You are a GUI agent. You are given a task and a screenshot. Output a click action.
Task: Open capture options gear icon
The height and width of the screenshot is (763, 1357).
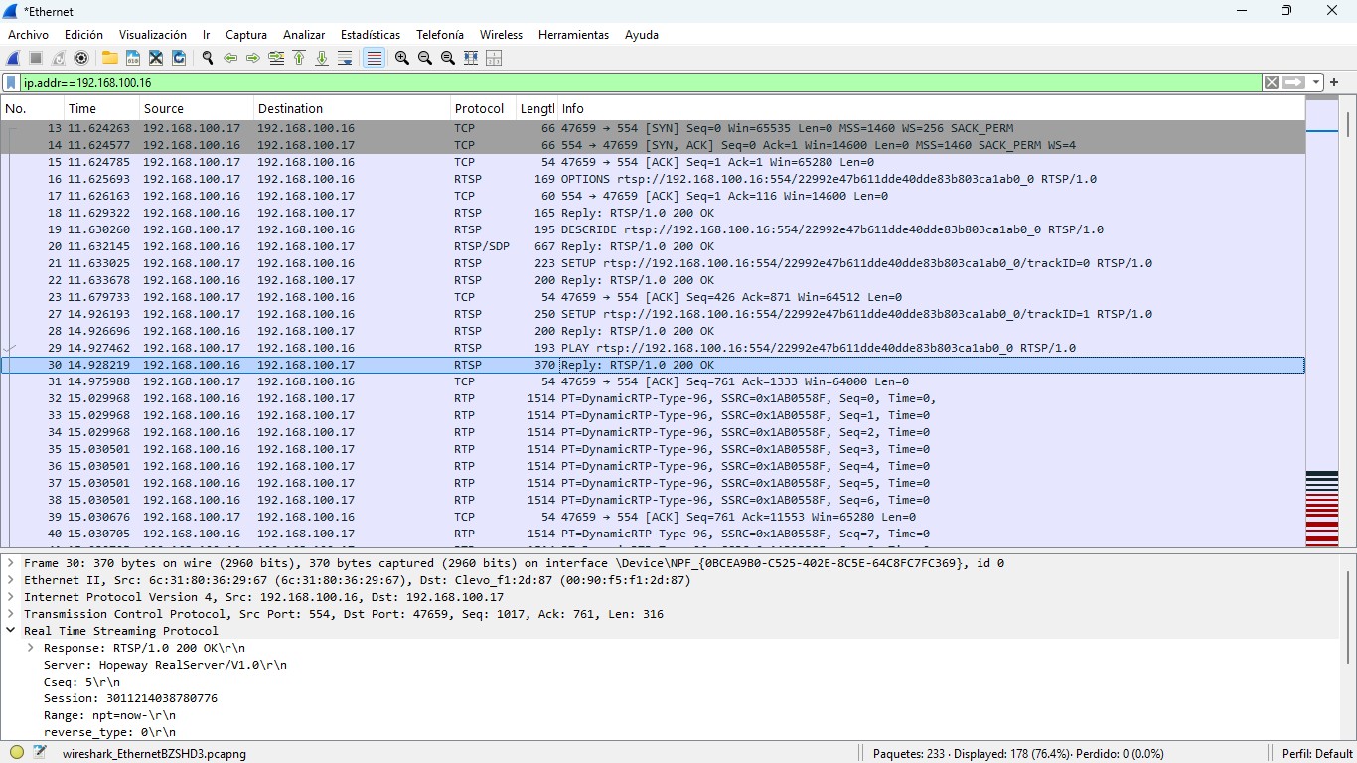(81, 58)
